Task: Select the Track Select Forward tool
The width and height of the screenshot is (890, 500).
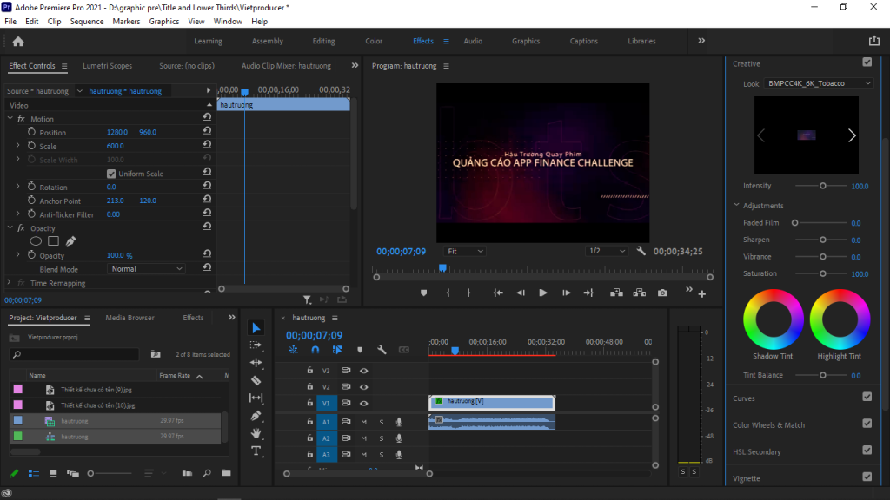Action: coord(256,345)
